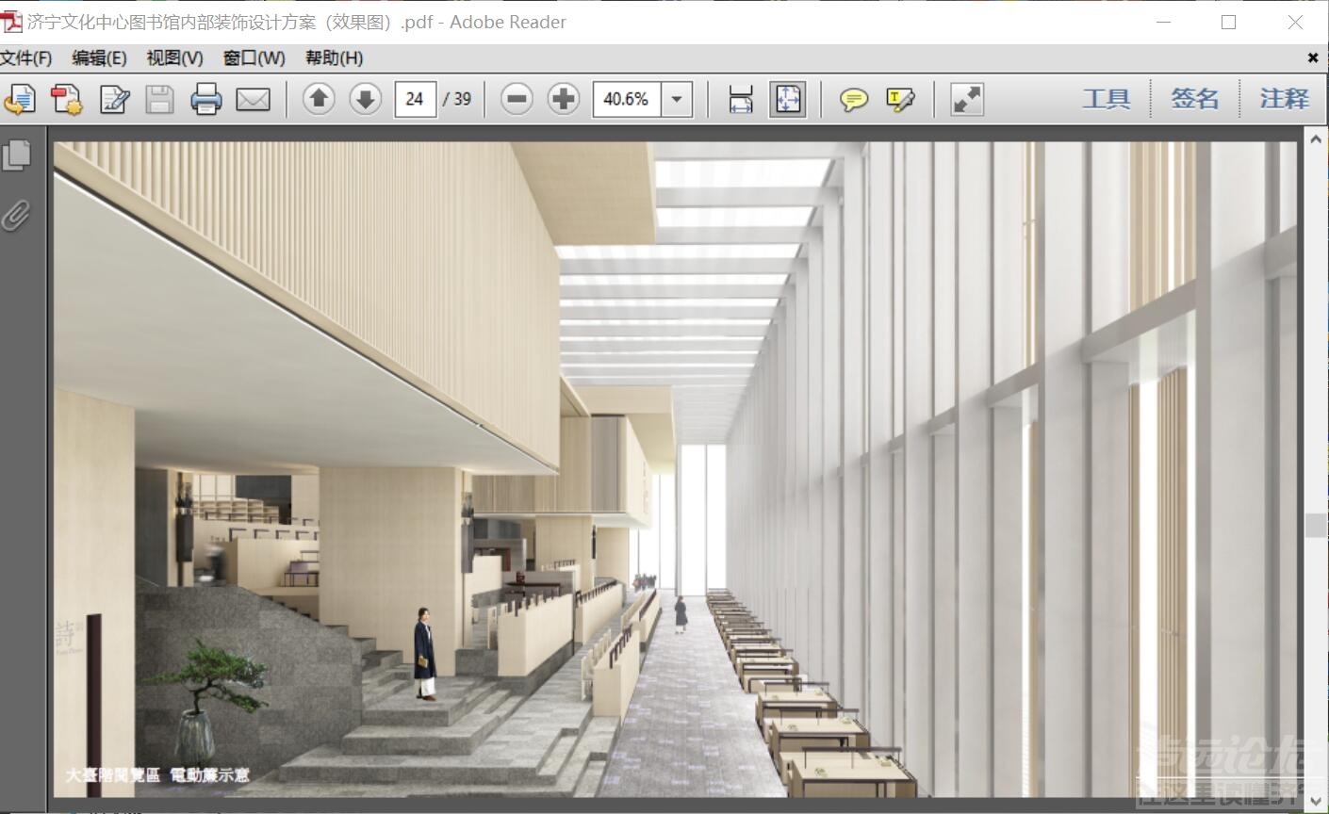Open the 窗口(W) menu
This screenshot has height=814, width=1329.
[x=254, y=57]
